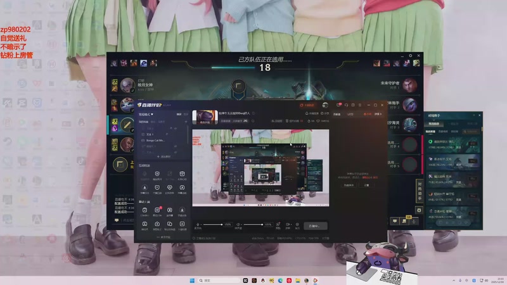
Task: Open two-overlapping-pages icon in 直播工具 bottom row
Action: 169,225
